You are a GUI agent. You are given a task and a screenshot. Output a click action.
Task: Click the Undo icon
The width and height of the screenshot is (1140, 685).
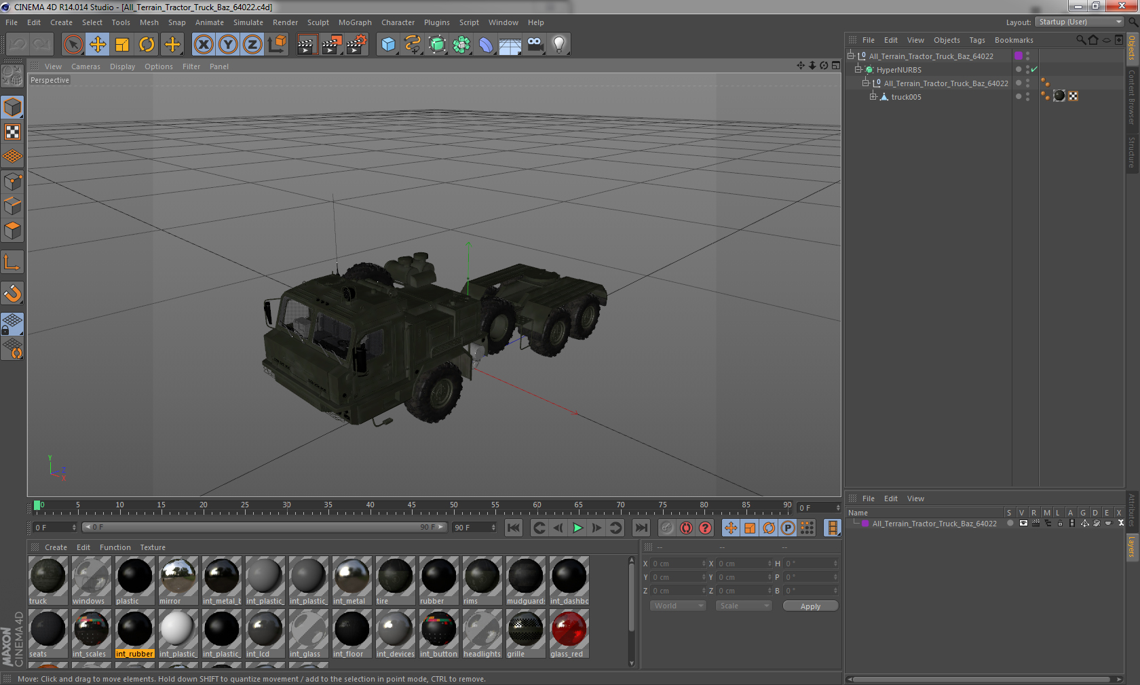pyautogui.click(x=18, y=45)
